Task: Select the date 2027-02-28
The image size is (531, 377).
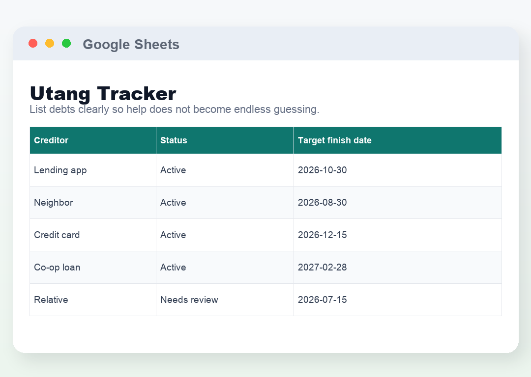Action: point(398,268)
